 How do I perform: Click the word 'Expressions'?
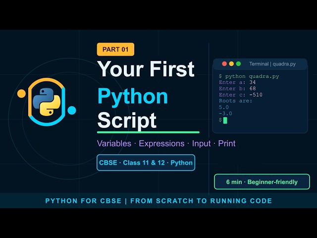coord(161,143)
